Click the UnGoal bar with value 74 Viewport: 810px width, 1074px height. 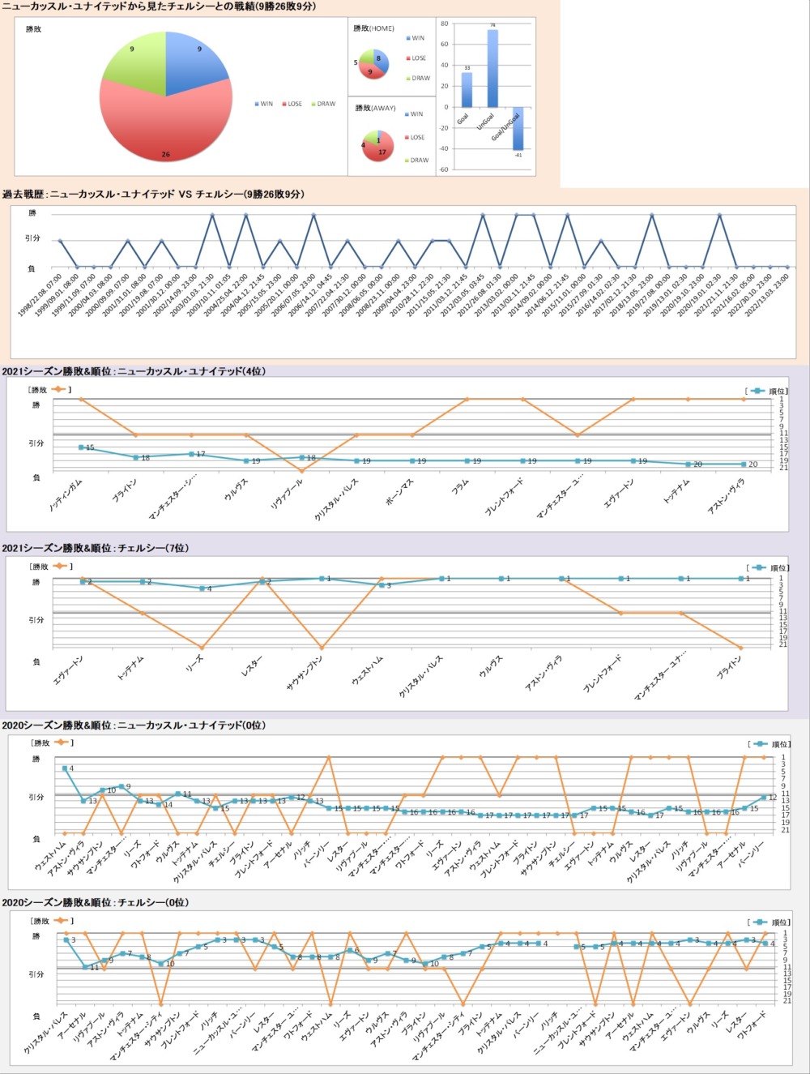492,69
